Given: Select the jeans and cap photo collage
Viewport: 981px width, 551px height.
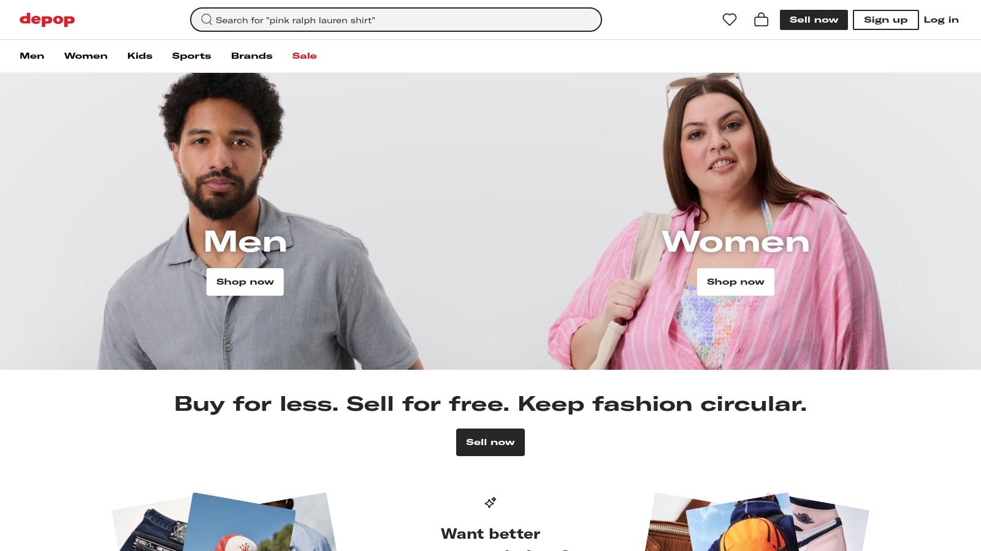Looking at the screenshot, I should click(x=224, y=522).
